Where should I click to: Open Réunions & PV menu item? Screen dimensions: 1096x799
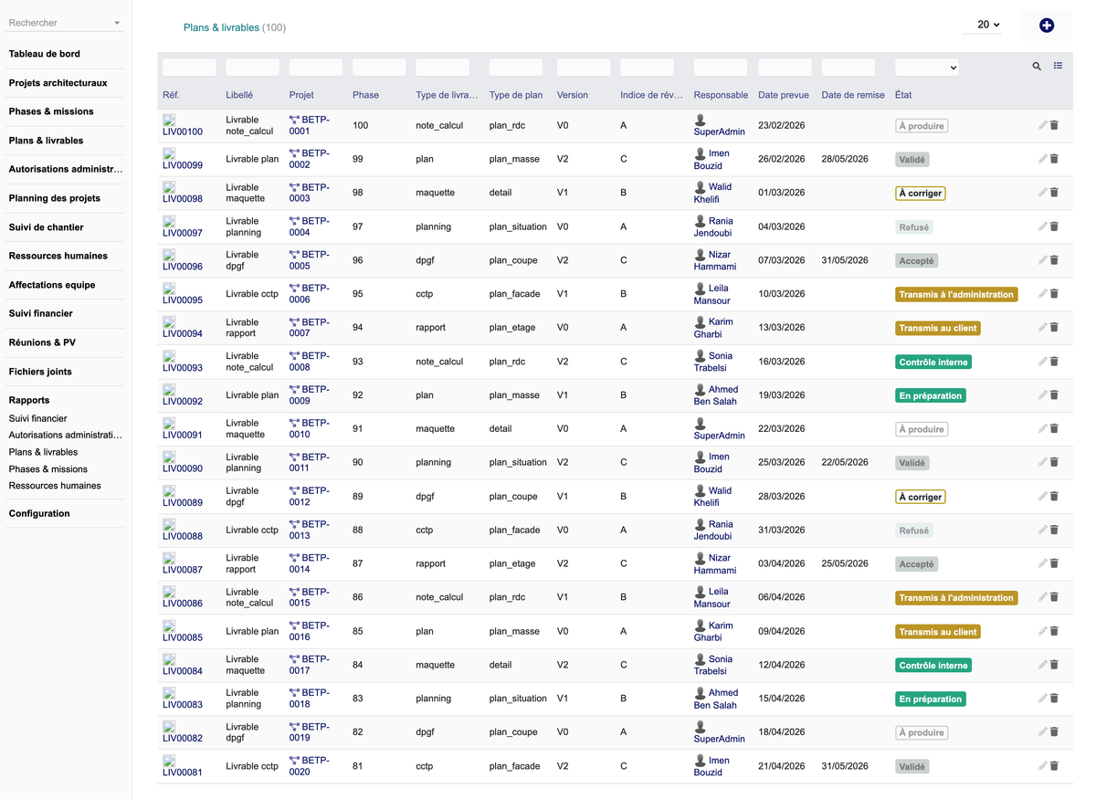42,342
